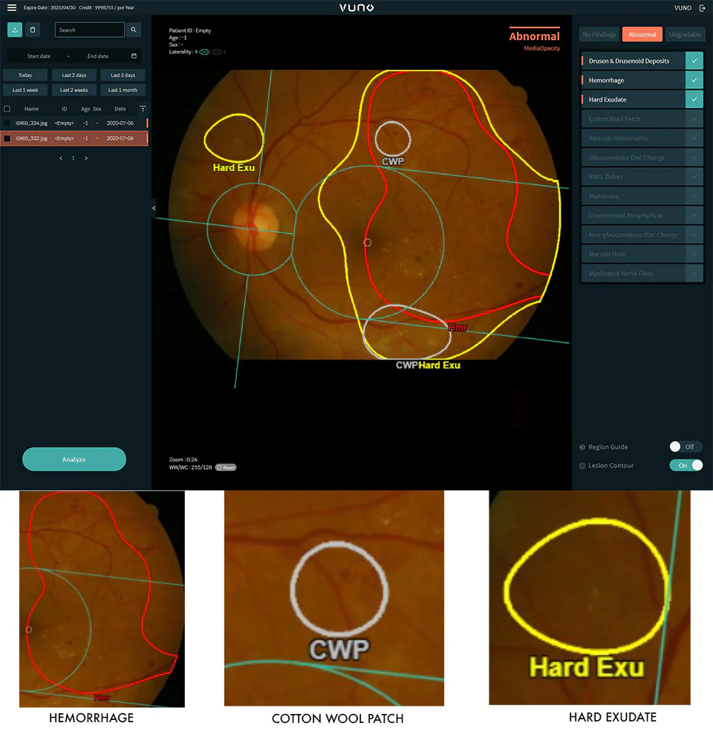Screen dimensions: 713x743
Task: Open the IDRiD_334.jpg file row
Action: [74, 123]
